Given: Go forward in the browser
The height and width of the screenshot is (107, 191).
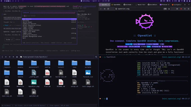Looking at the screenshot, I should pyautogui.click(x=104, y=9).
